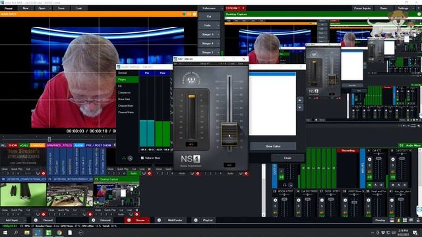
Task: Open the Desktop Capture output gear icon
Action: click(x=419, y=14)
